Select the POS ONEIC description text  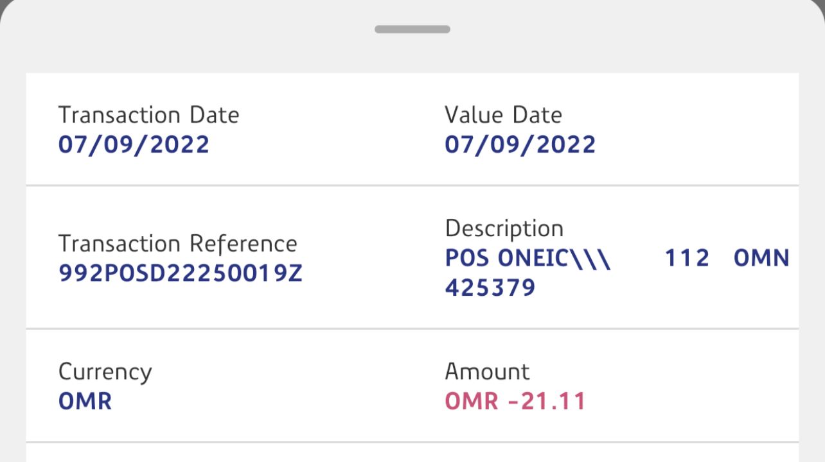(x=528, y=259)
